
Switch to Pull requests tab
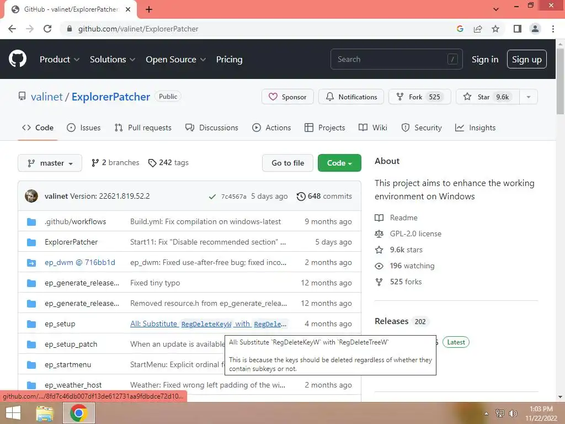(143, 128)
